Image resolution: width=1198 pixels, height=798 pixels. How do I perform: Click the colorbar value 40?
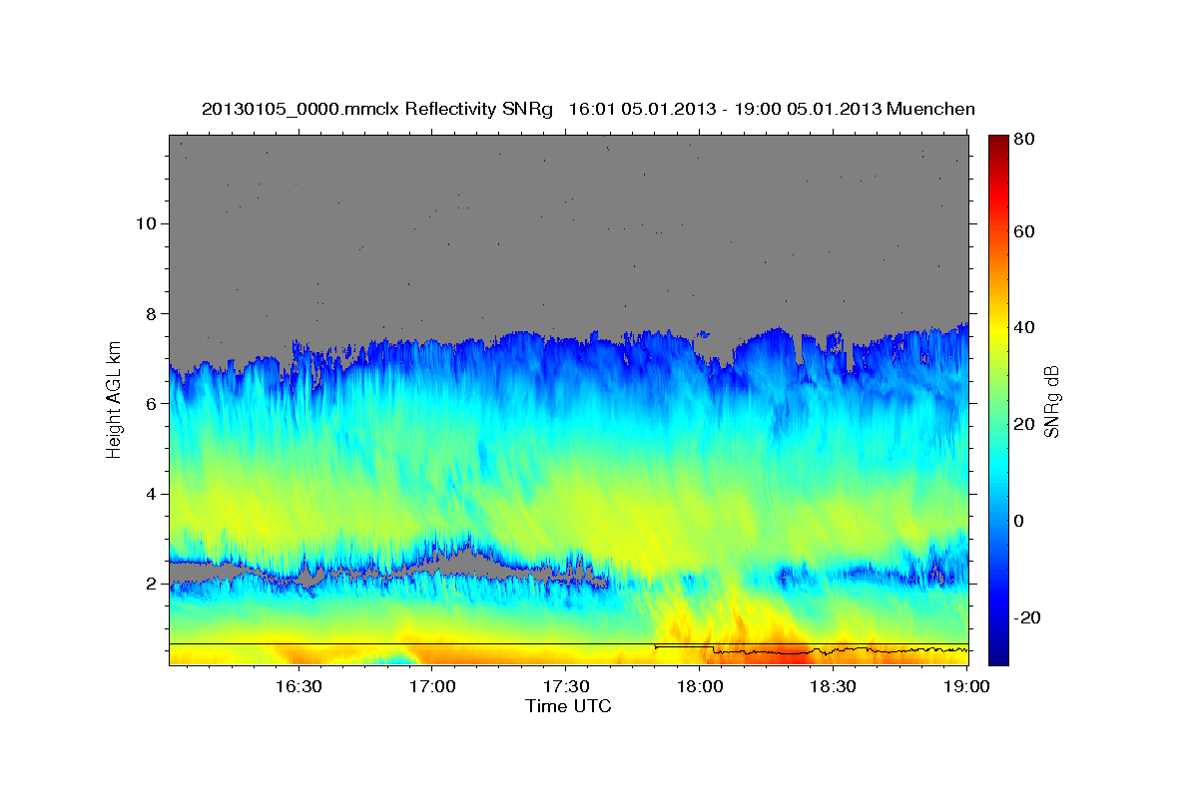coord(1025,327)
